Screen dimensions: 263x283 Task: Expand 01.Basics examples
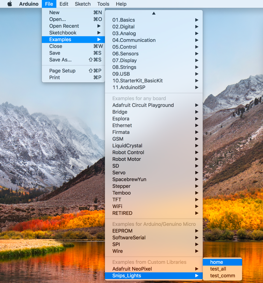click(154, 20)
